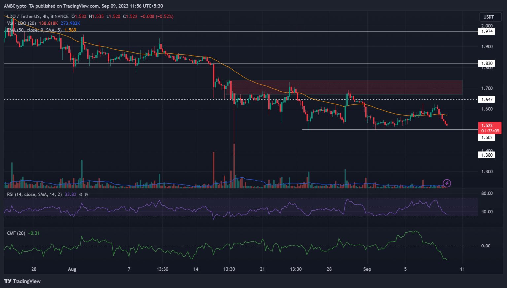Click the Aug label on time axis
Image resolution: width=507 pixels, height=288 pixels.
[72, 269]
